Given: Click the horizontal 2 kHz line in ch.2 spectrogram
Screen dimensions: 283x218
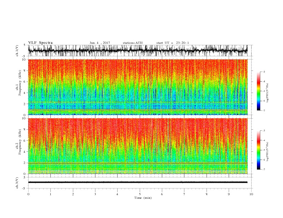Looking at the screenshot, I should 138,163.
